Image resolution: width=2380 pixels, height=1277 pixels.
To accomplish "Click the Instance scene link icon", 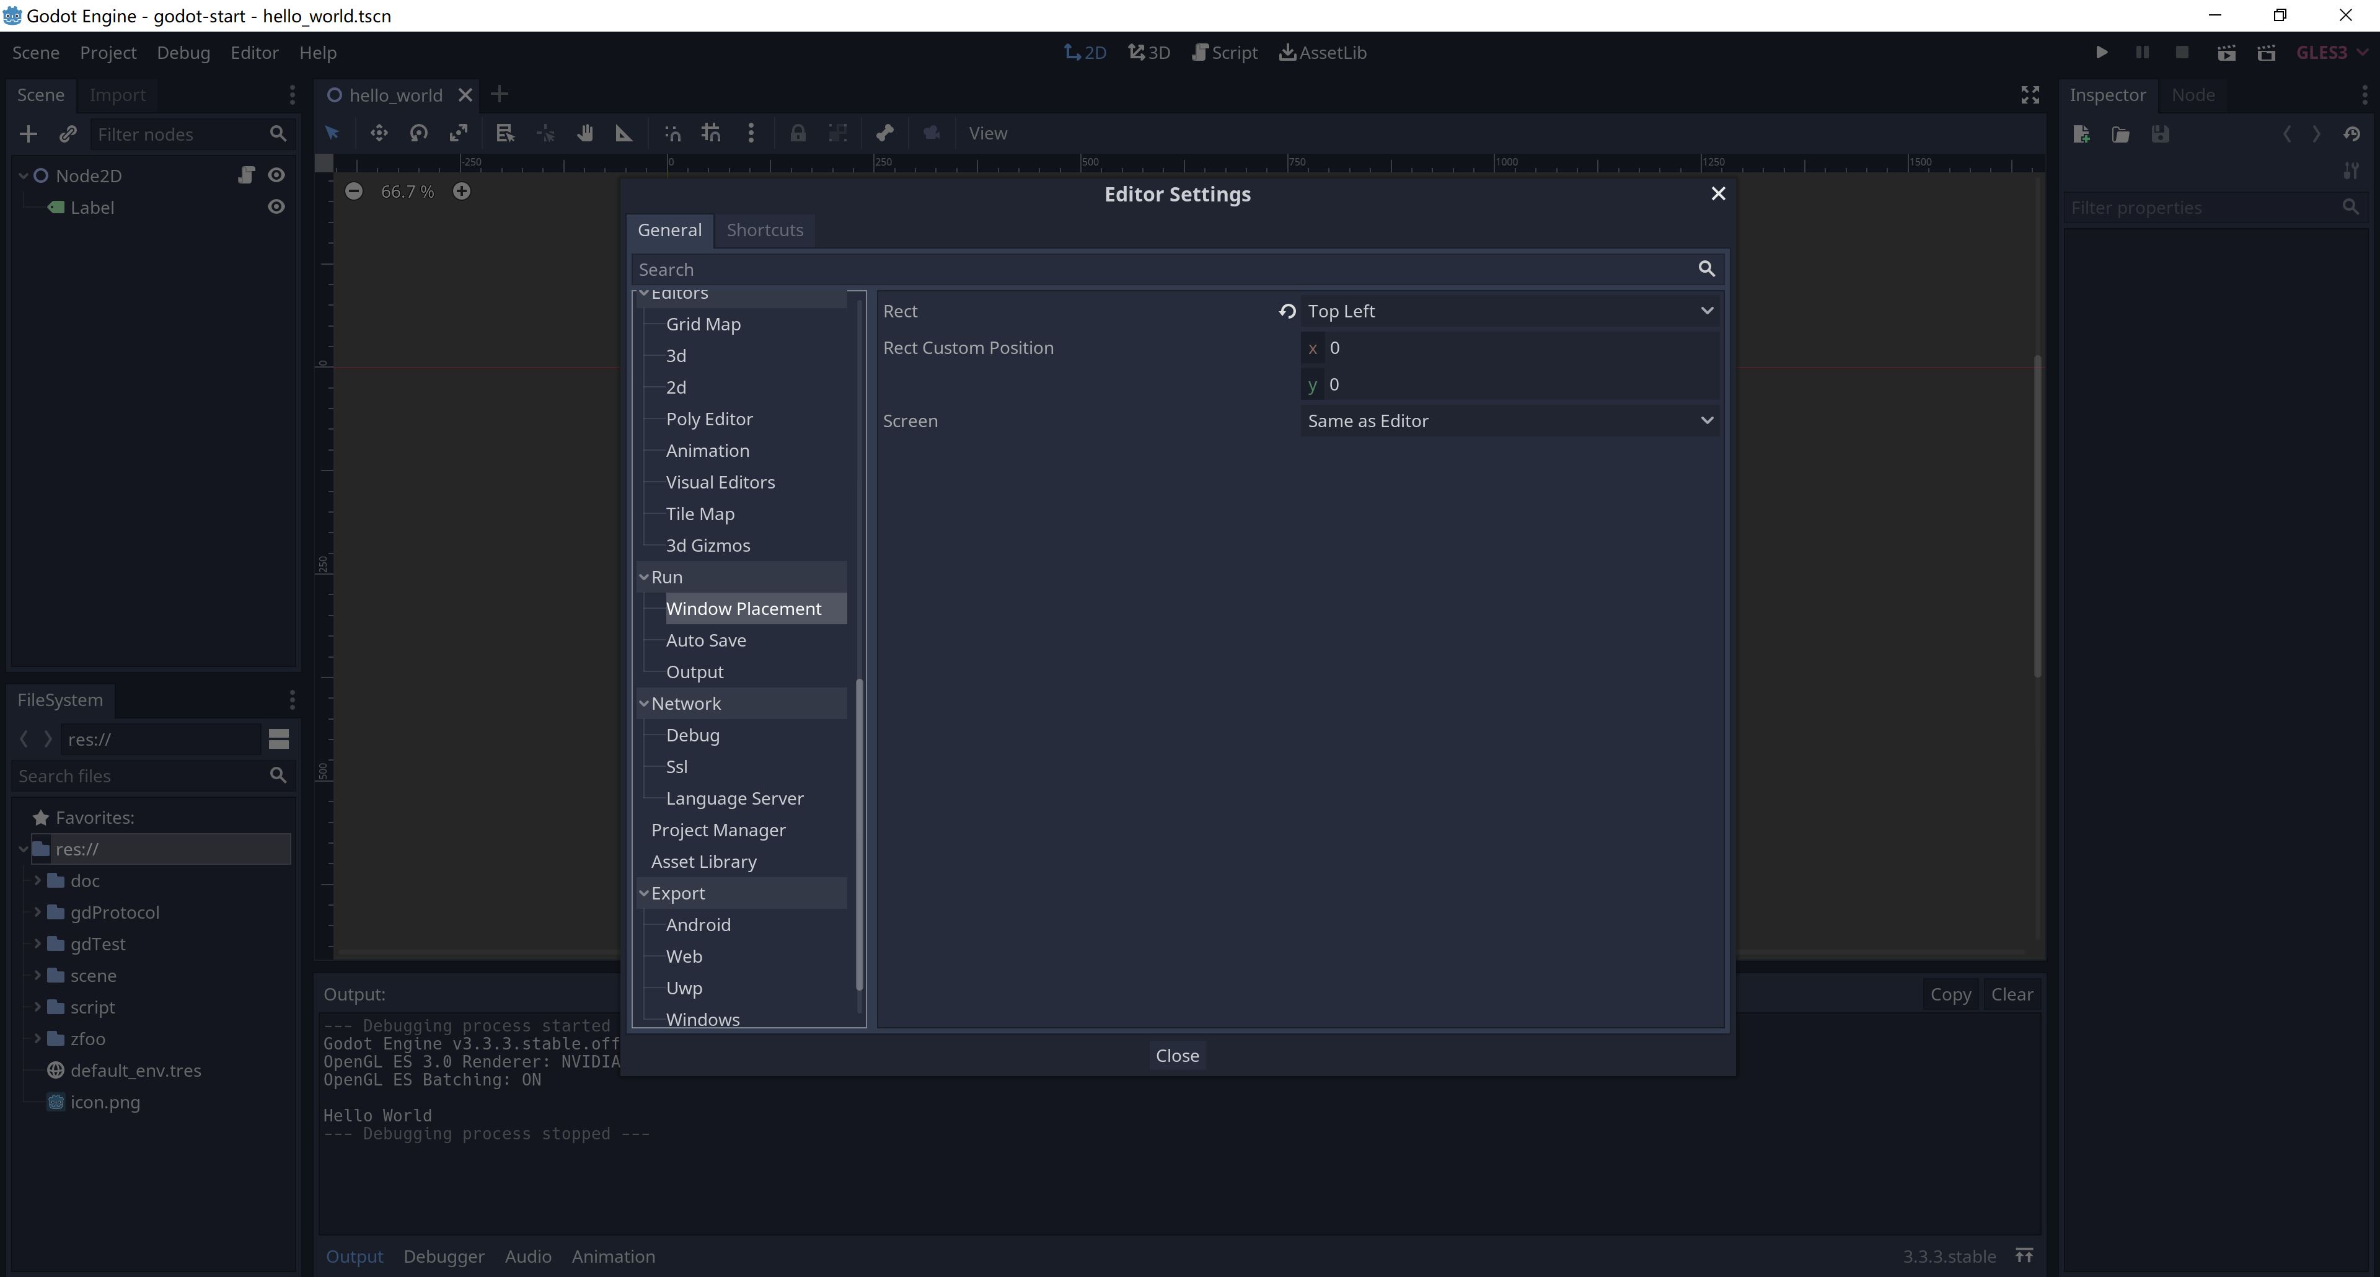I will pos(68,134).
